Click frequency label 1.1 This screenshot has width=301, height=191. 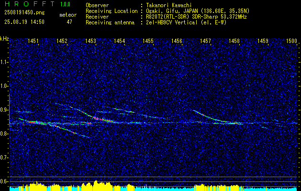[x=4, y=62]
